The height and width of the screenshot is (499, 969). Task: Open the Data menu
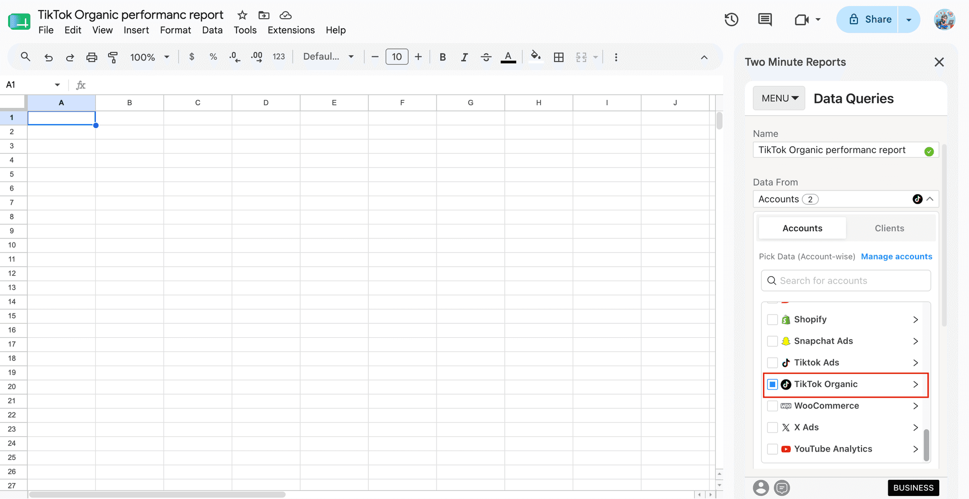[x=212, y=30]
